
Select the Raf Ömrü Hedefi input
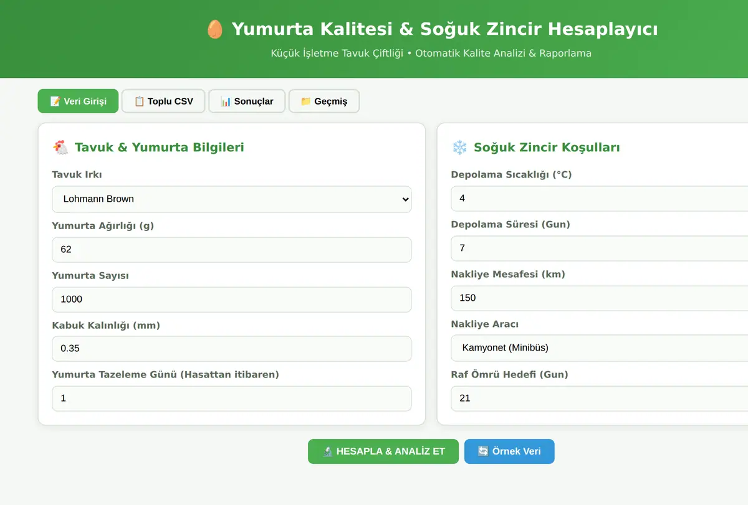pos(599,399)
